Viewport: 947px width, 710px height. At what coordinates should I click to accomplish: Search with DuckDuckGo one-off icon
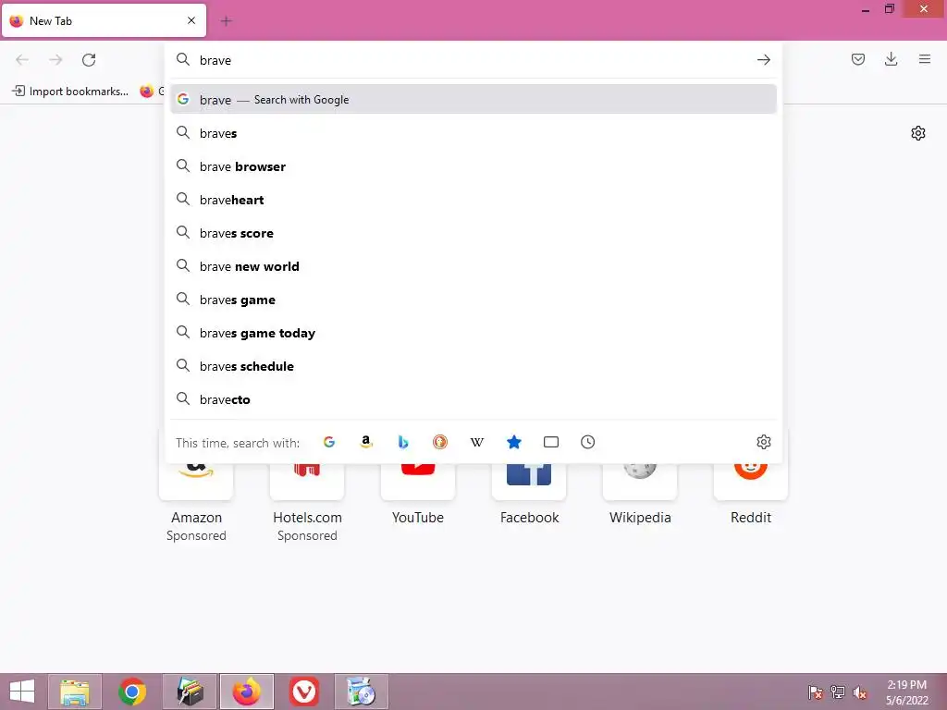[440, 442]
